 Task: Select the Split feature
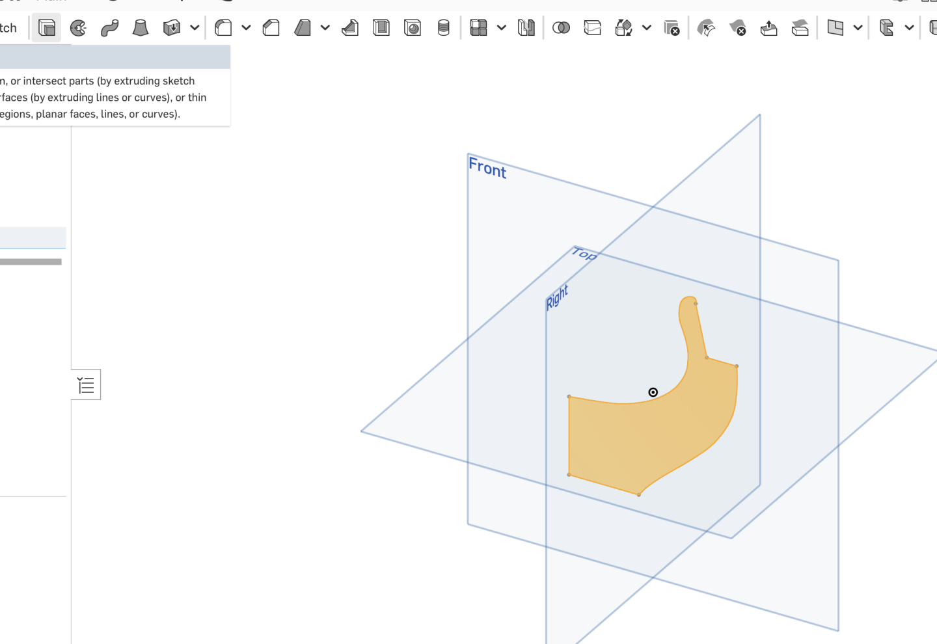(592, 28)
